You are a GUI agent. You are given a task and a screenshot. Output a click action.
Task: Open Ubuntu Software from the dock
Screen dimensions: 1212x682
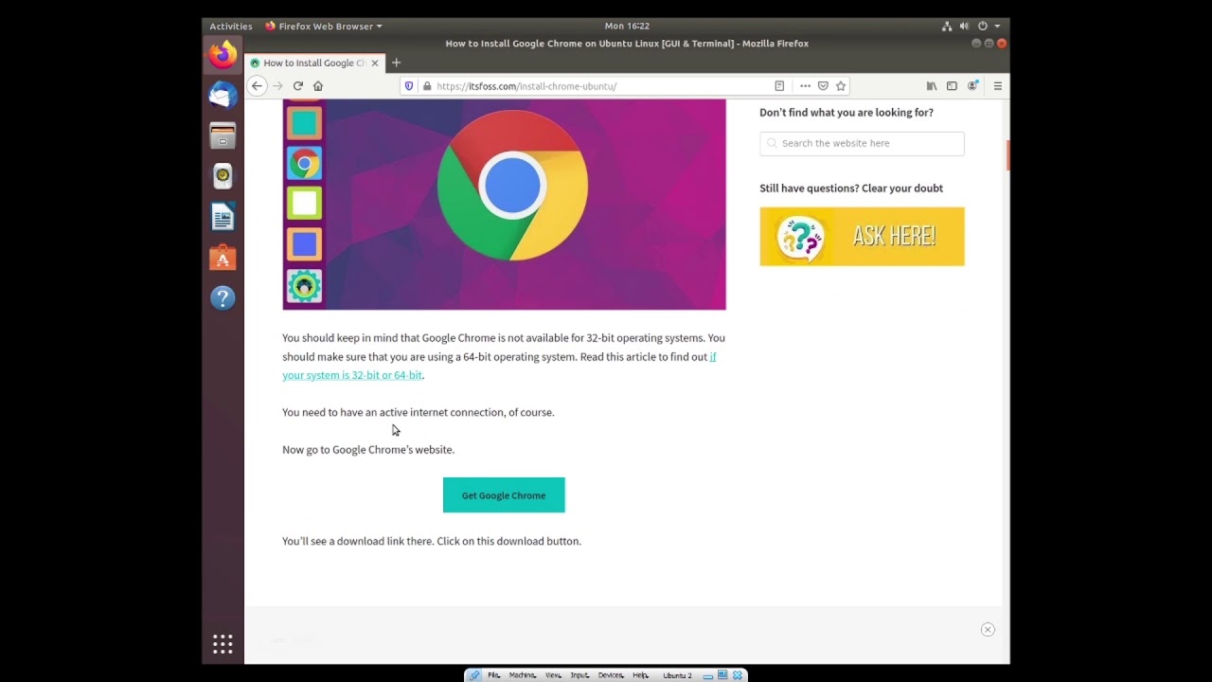click(x=223, y=258)
